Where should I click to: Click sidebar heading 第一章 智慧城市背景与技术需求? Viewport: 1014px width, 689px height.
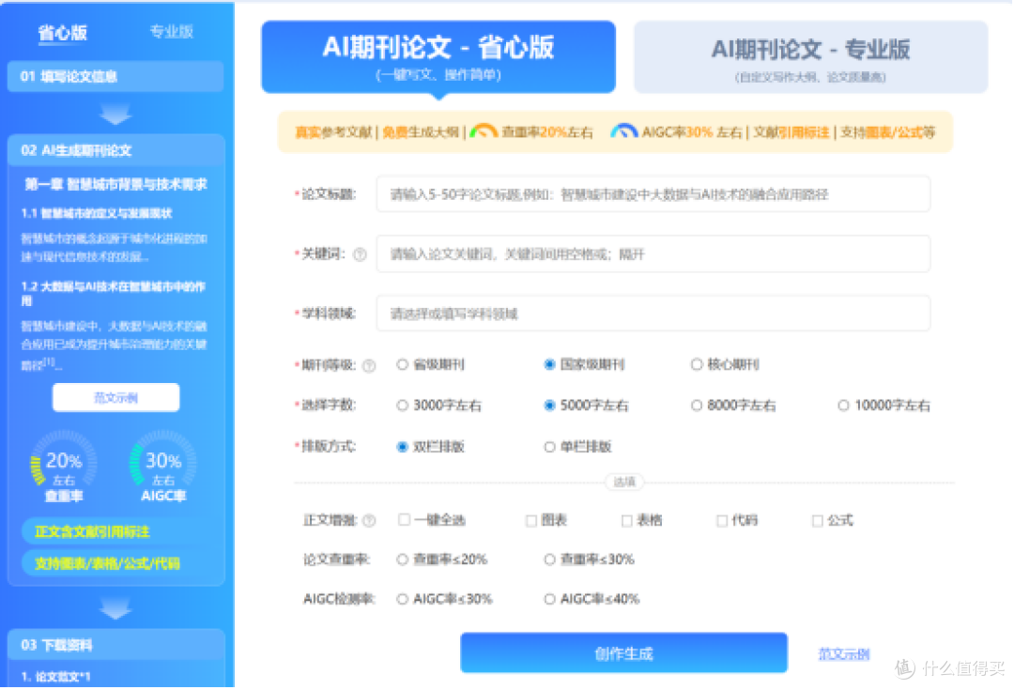click(115, 185)
